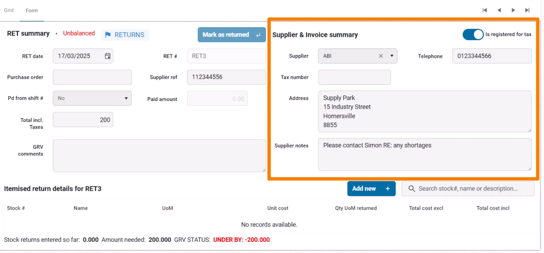Focus the Tax number input field
The image size is (544, 253).
point(354,77)
